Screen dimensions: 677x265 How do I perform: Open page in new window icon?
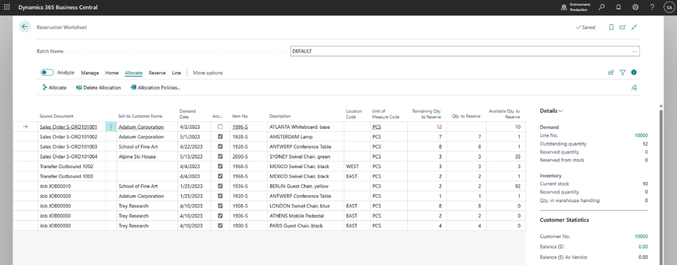(623, 27)
